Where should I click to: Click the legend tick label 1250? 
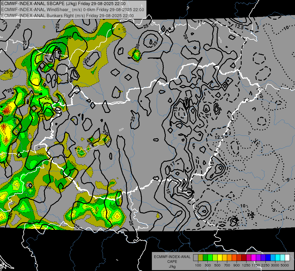(x=246, y=265)
